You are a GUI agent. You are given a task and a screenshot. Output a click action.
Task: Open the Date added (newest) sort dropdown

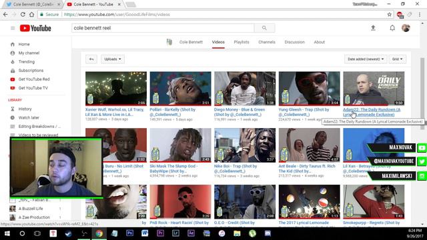(366, 59)
